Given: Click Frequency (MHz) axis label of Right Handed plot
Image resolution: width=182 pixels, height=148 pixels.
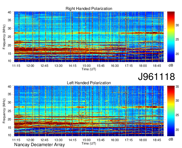Looking at the screenshot, I should pyautogui.click(x=4, y=37).
